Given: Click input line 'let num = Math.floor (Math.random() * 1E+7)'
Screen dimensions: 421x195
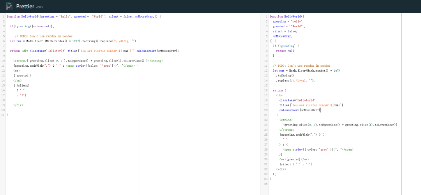Looking at the screenshot, I should point(73,41).
